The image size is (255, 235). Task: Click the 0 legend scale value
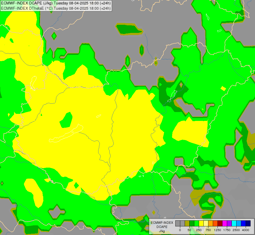point(180,230)
